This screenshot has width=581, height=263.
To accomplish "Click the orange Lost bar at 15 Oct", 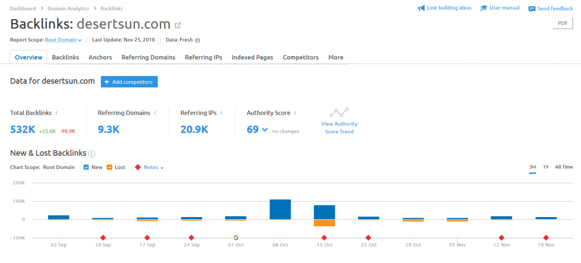I will 324,223.
